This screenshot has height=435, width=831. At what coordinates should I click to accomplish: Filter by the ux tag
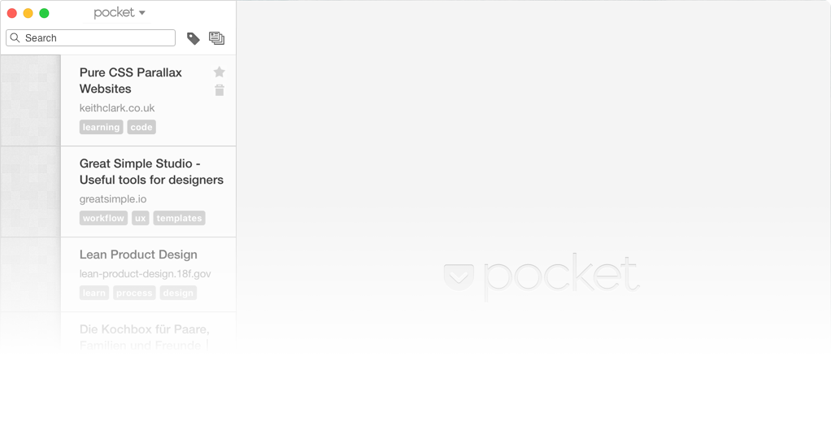pyautogui.click(x=141, y=218)
